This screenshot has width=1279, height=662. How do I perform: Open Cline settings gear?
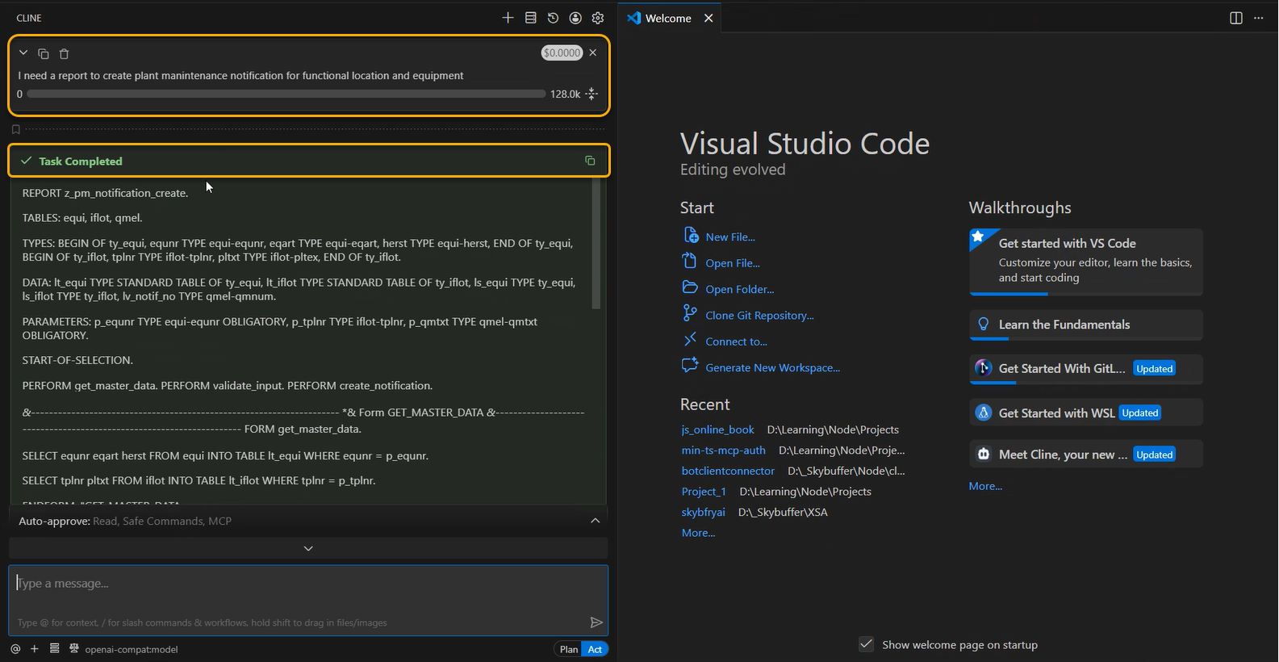(598, 18)
